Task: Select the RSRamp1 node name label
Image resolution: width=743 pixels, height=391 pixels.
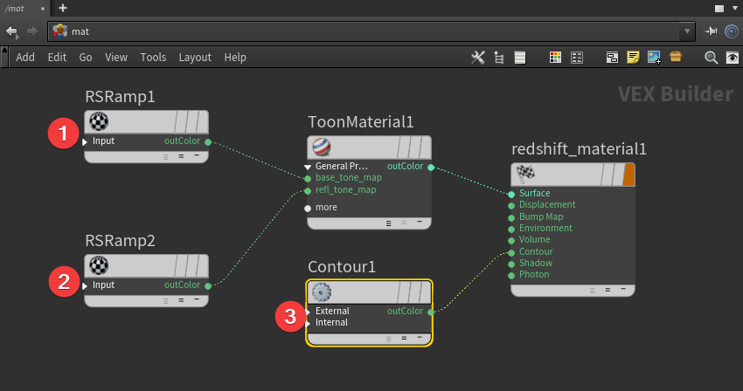Action: click(x=120, y=97)
